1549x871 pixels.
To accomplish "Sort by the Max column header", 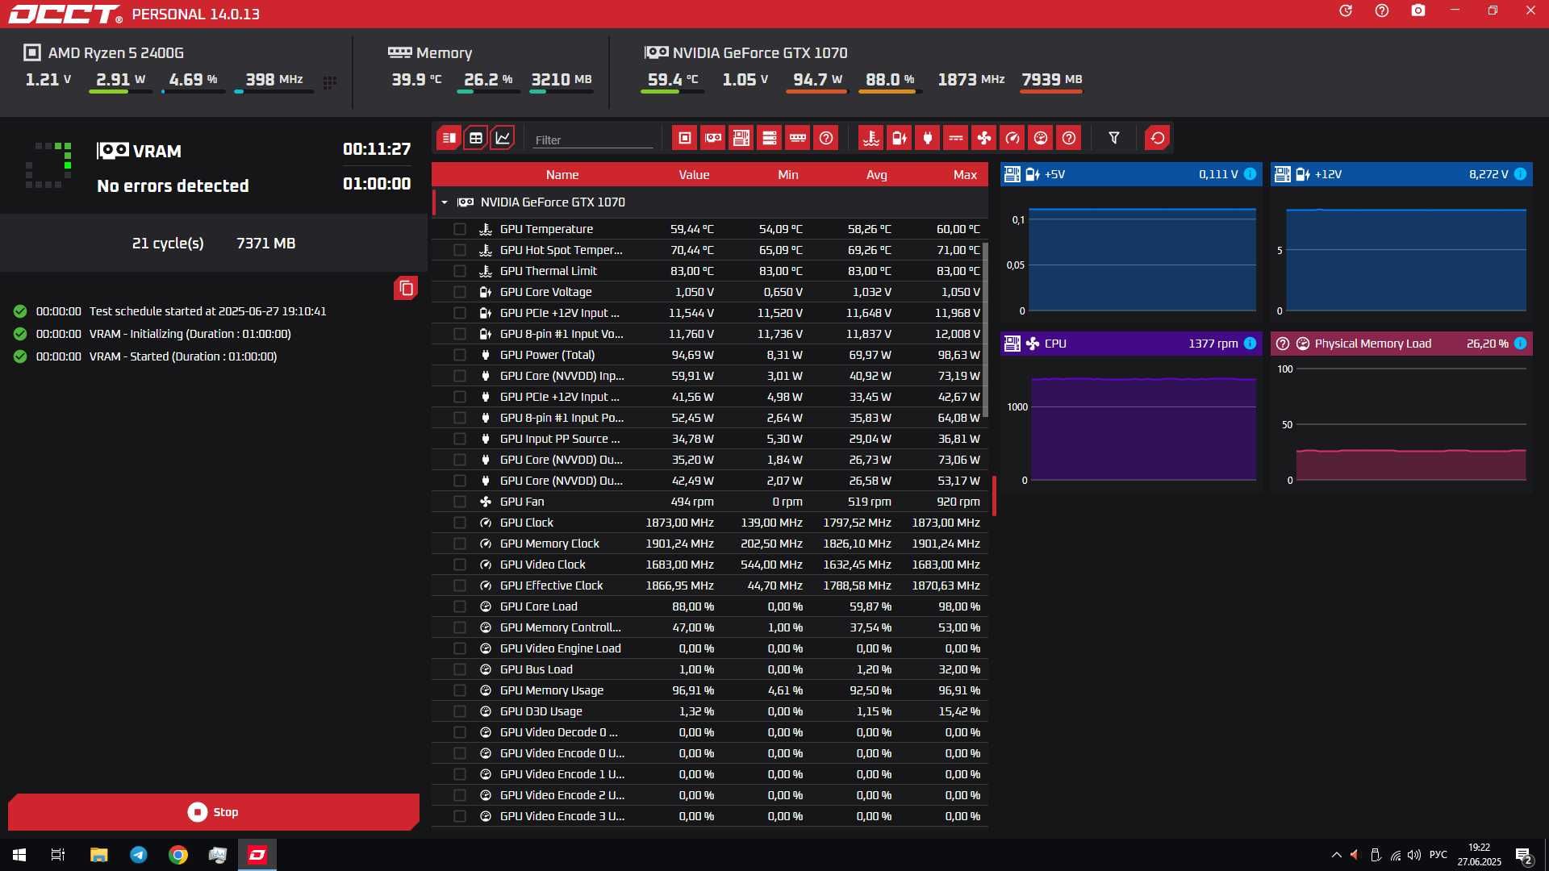I will [x=965, y=175].
